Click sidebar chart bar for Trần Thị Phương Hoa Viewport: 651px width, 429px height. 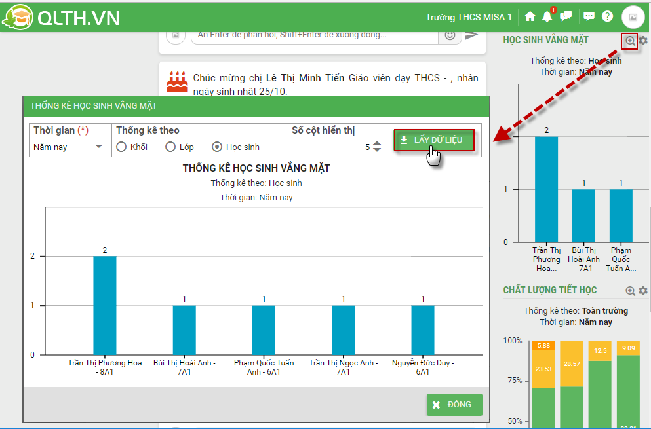click(x=546, y=189)
